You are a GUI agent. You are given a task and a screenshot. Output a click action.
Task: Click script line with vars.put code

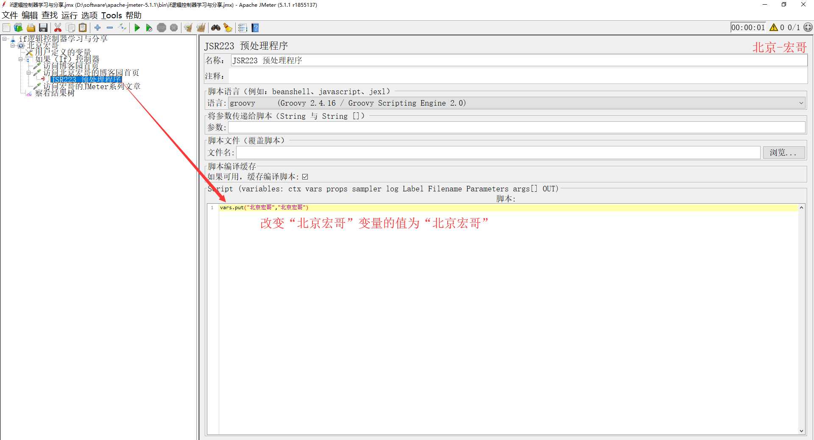508,207
